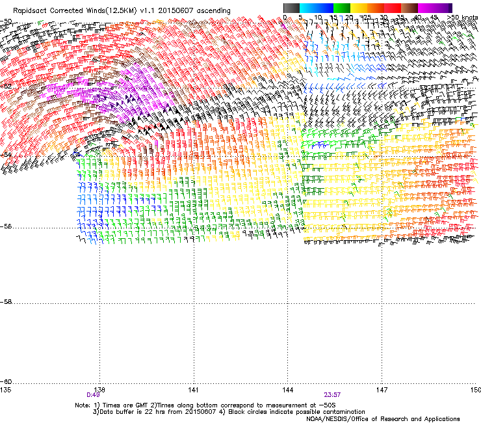Viewport: 481px width, 423px height.
Task: Click the red 30-35 knots legend segment
Action: coord(393,8)
